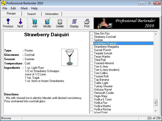Click the app icon in the title bar
This screenshot has height=121, width=162.
point(3,3)
